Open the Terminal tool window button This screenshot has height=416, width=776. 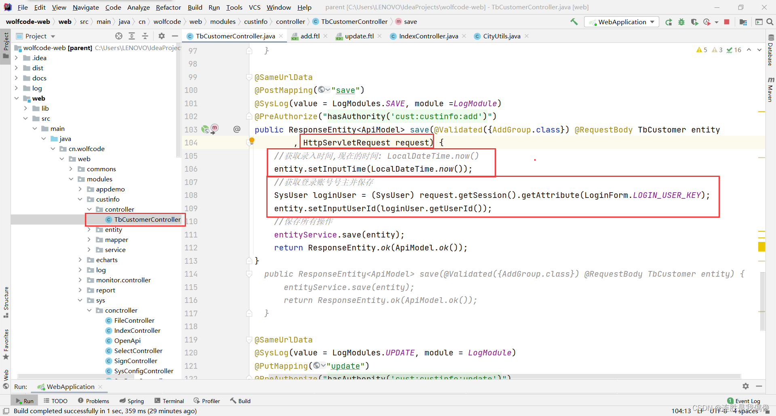pos(169,401)
